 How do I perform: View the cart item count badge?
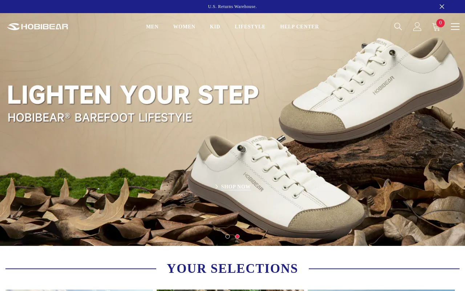[x=440, y=23]
